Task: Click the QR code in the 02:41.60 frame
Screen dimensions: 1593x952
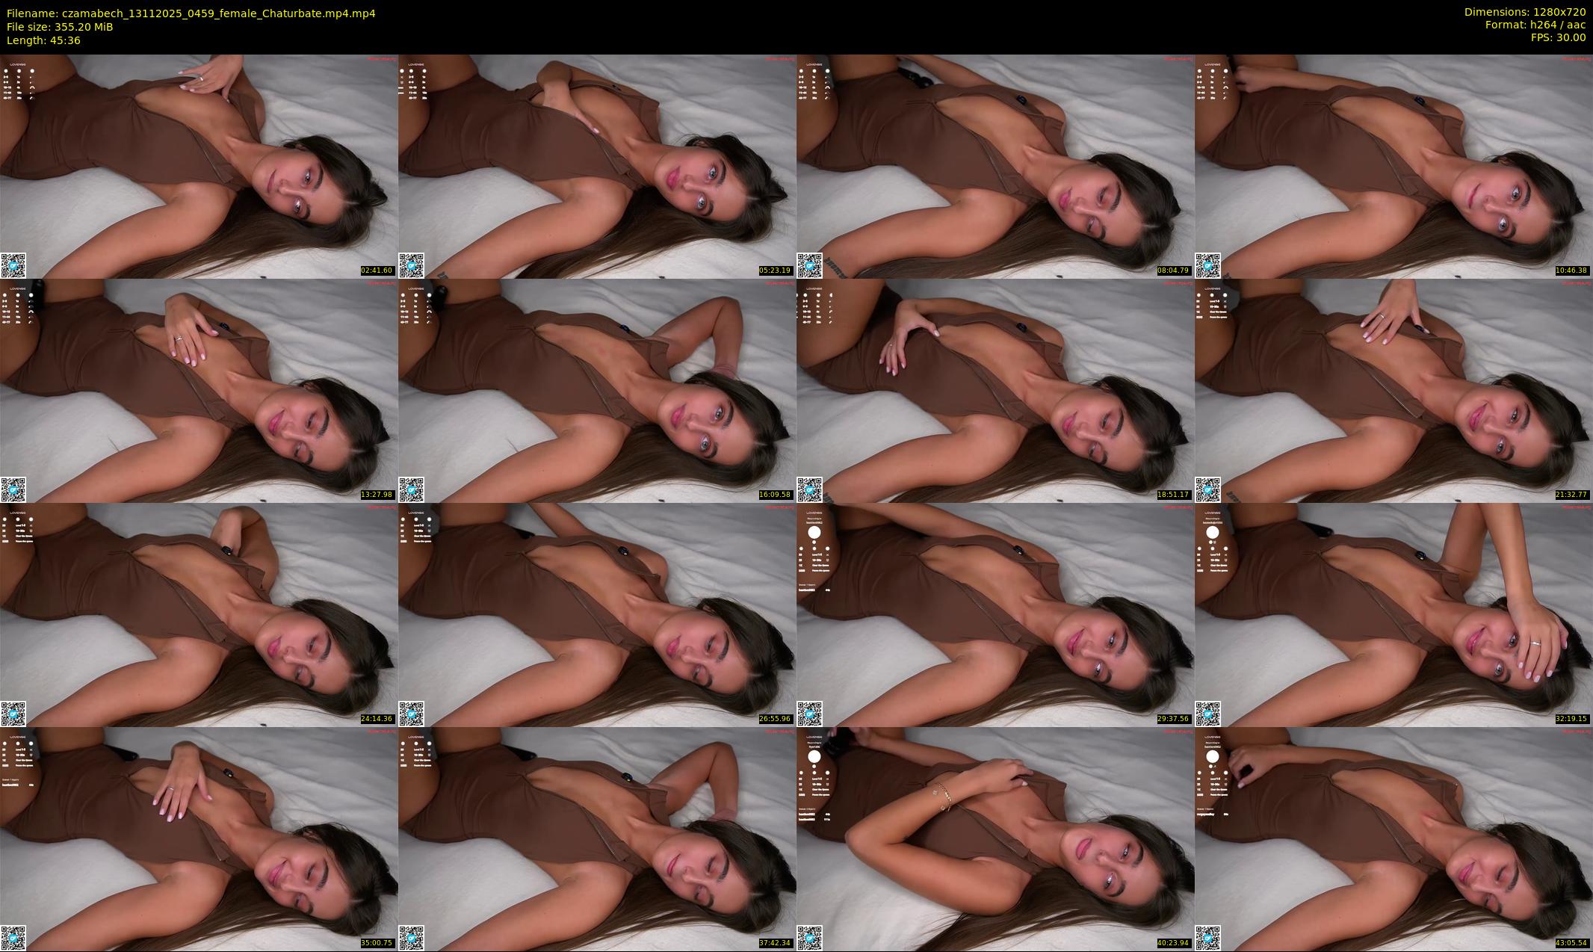Action: click(13, 265)
